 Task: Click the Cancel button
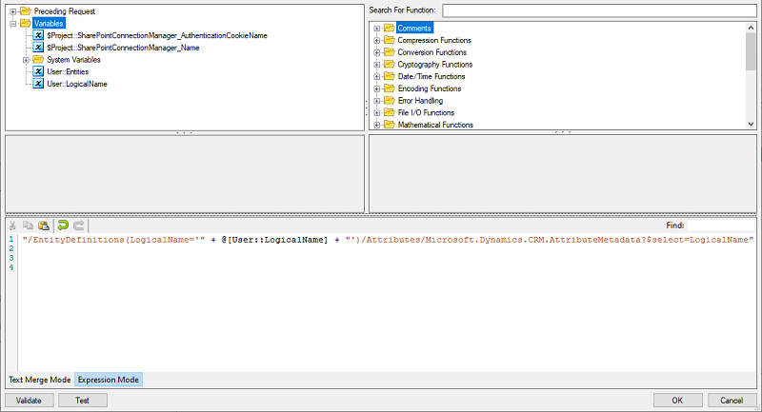point(732,401)
